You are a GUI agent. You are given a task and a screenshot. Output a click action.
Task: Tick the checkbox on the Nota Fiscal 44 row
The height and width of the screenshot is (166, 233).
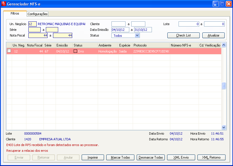9,51
